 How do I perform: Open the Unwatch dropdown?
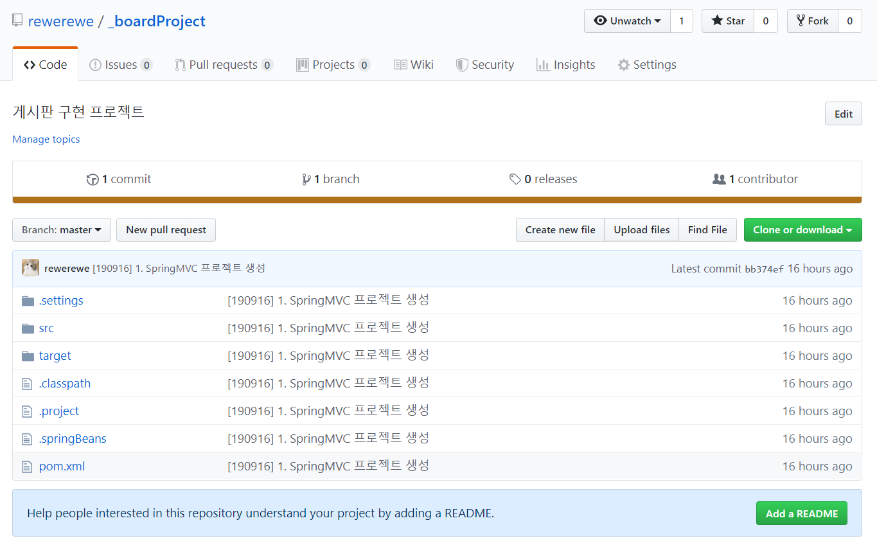pyautogui.click(x=627, y=21)
